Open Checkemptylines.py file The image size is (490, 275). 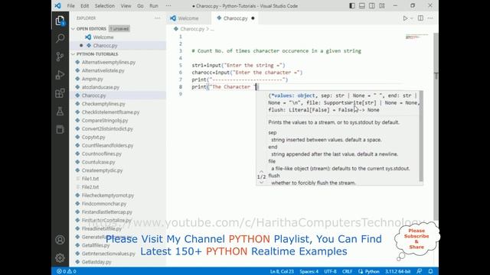103,104
